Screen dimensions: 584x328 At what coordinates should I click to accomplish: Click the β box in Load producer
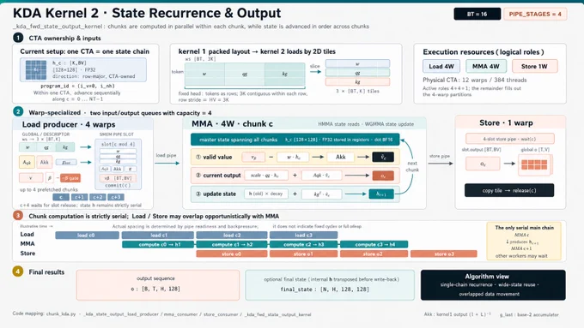tap(50, 178)
